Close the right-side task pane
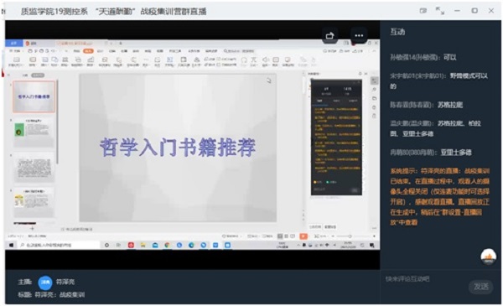 click(366, 74)
